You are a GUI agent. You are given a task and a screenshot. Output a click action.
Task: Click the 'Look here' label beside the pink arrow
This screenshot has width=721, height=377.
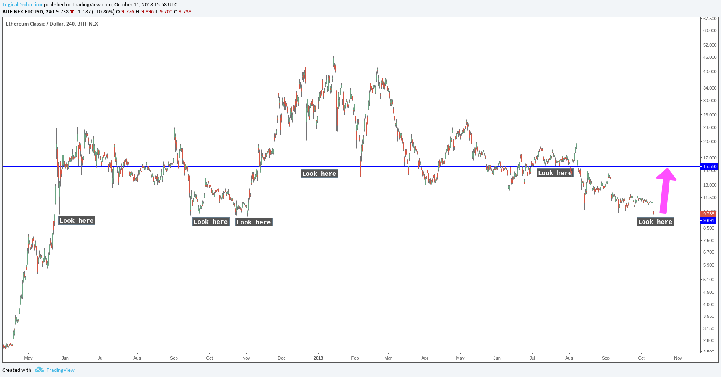point(655,222)
